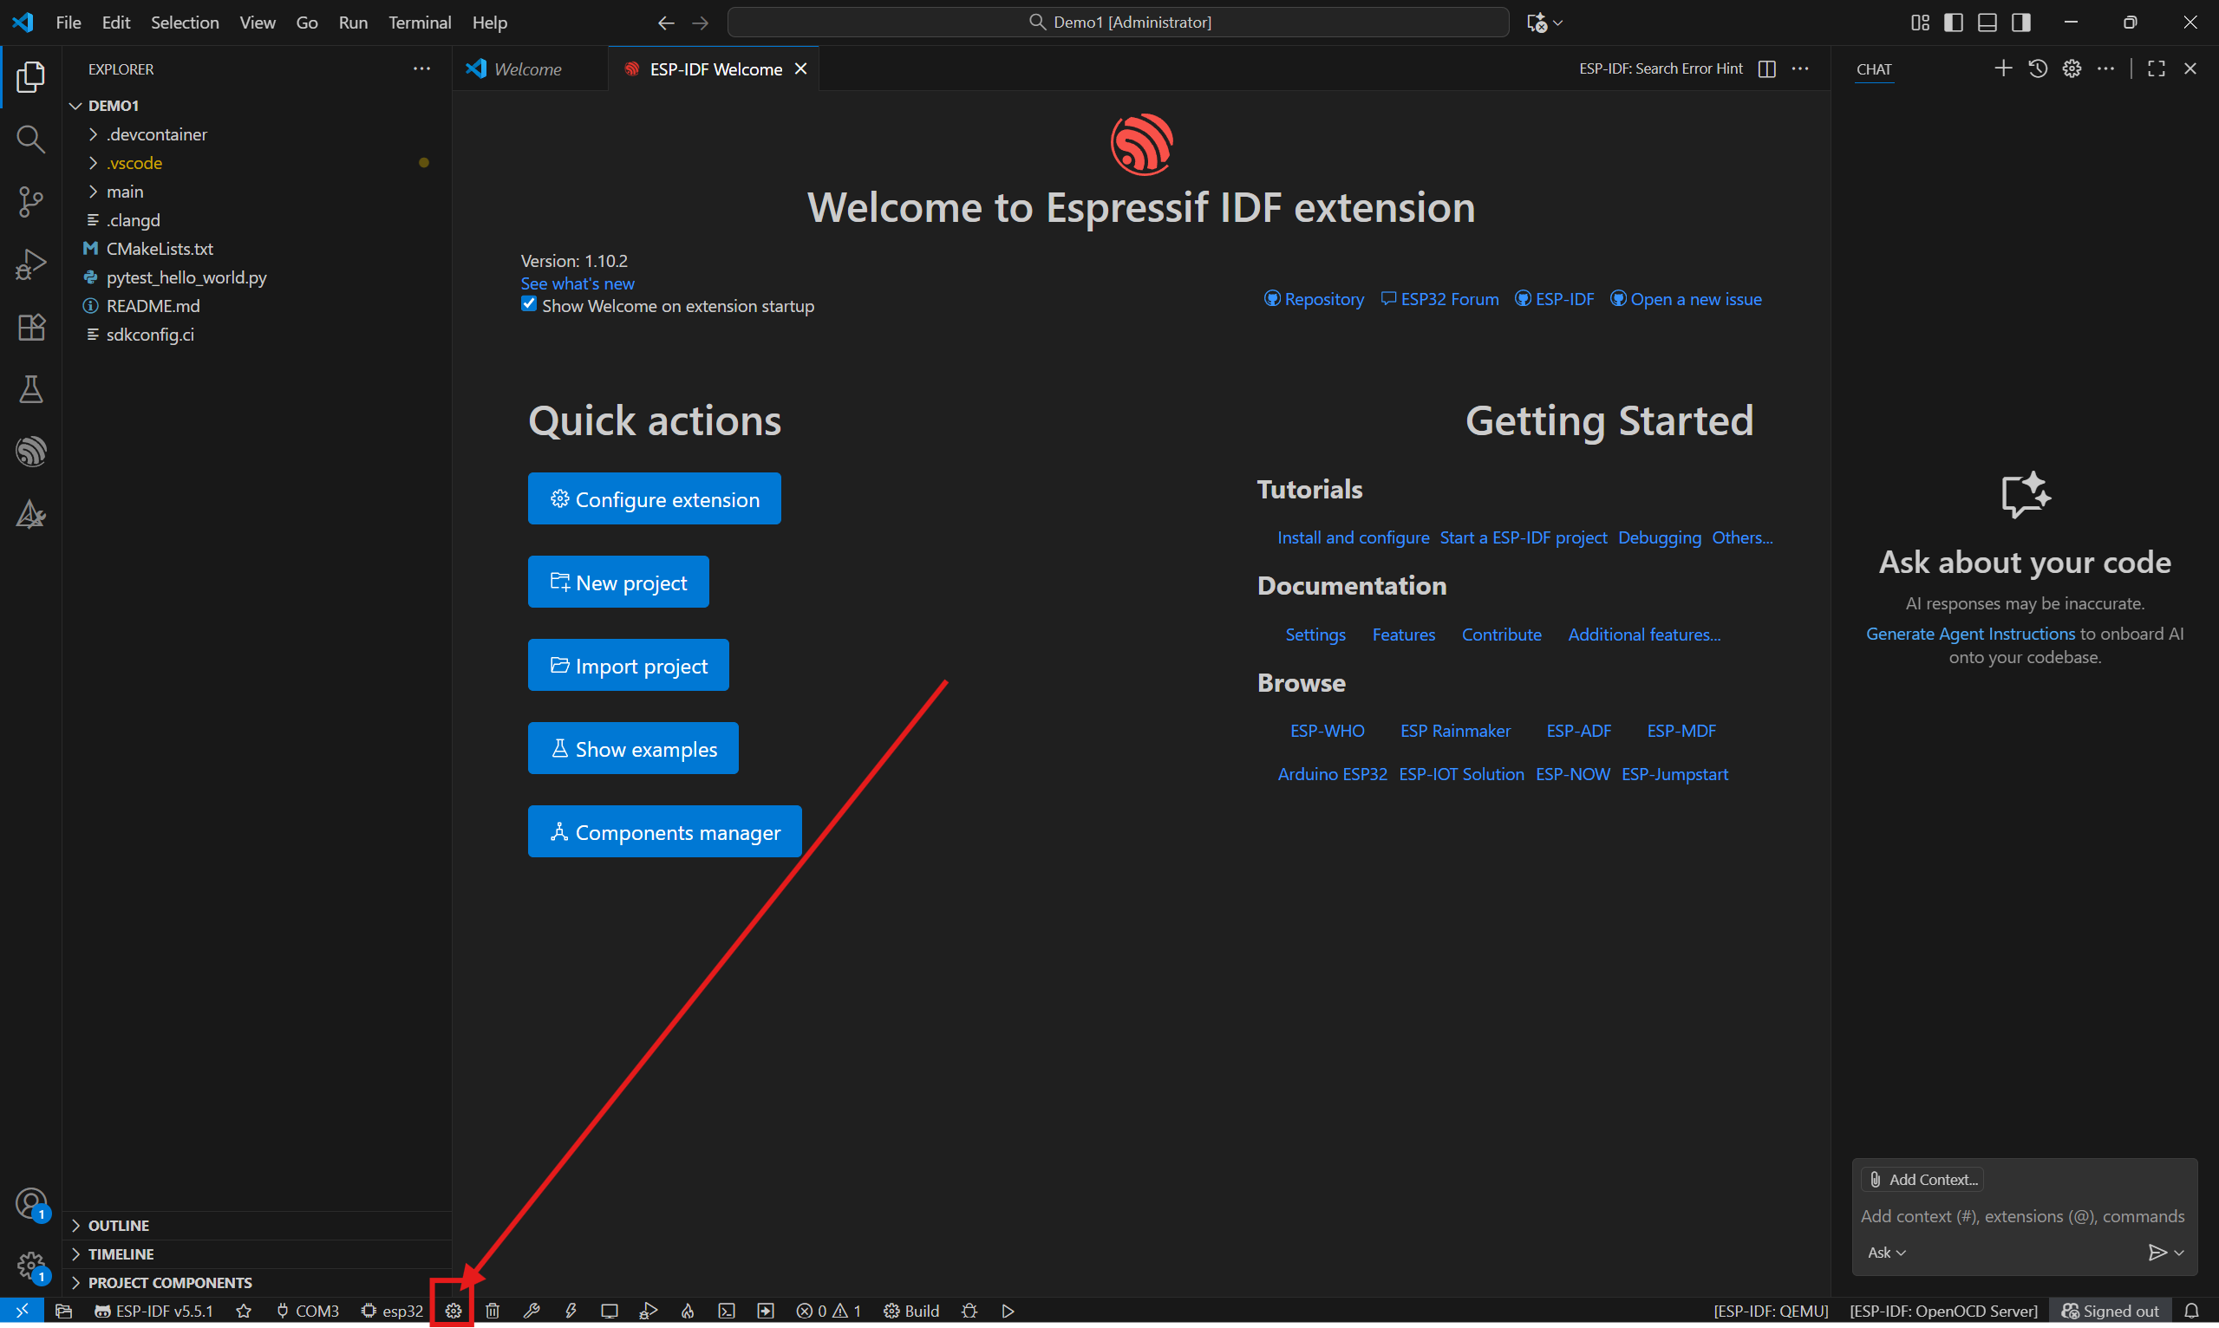Screen dimensions: 2219x1328
Task: Click the build, flash and monitor flame icon
Action: [x=688, y=1310]
